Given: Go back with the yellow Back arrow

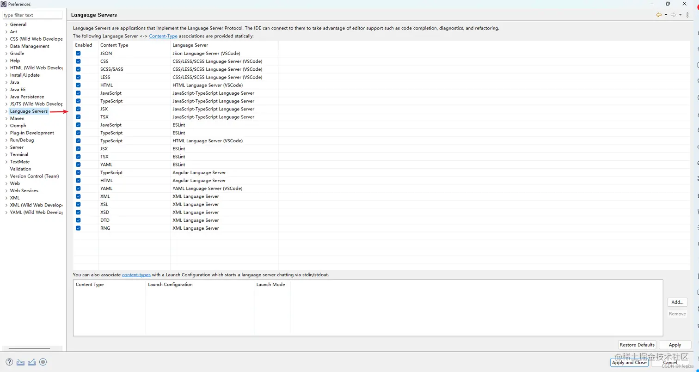Looking at the screenshot, I should (x=659, y=15).
